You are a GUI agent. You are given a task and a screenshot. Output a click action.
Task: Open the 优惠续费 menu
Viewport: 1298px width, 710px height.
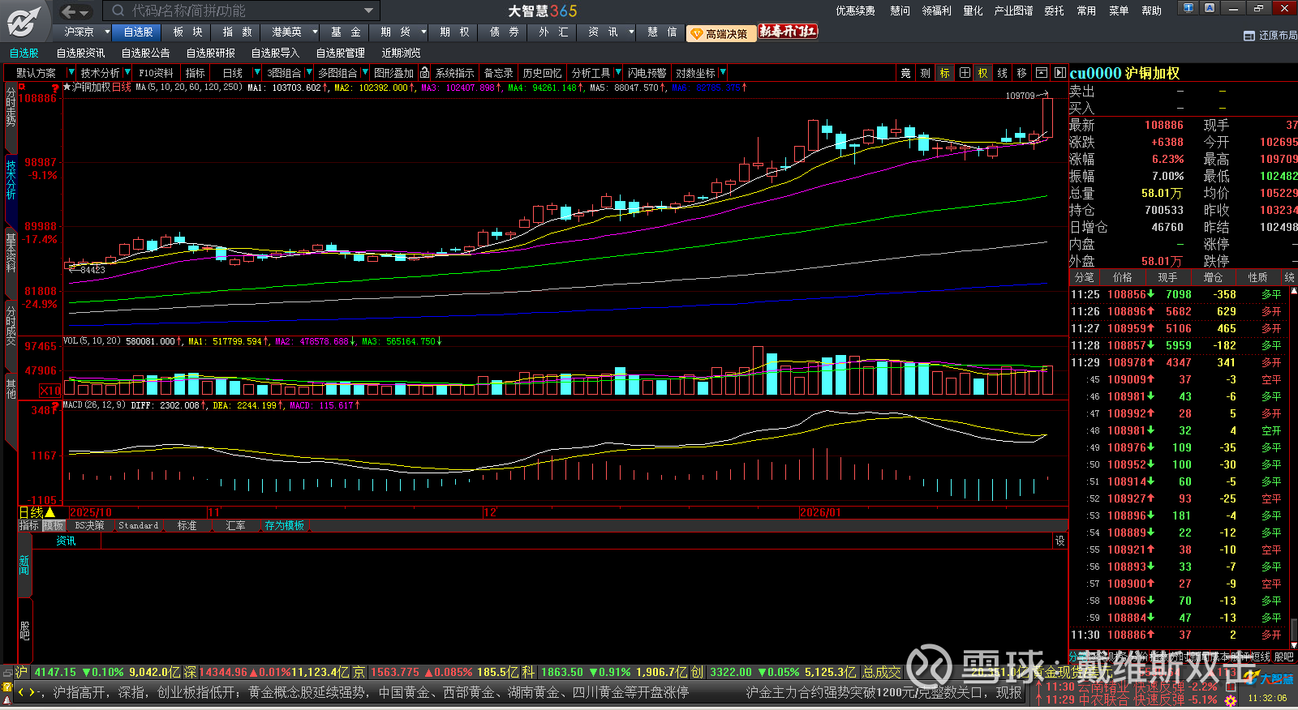coord(856,11)
